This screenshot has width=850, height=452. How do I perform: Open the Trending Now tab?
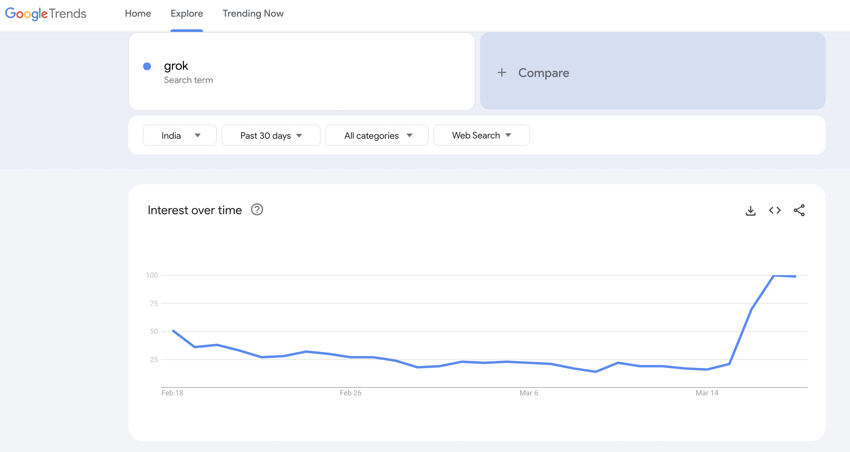tap(253, 14)
